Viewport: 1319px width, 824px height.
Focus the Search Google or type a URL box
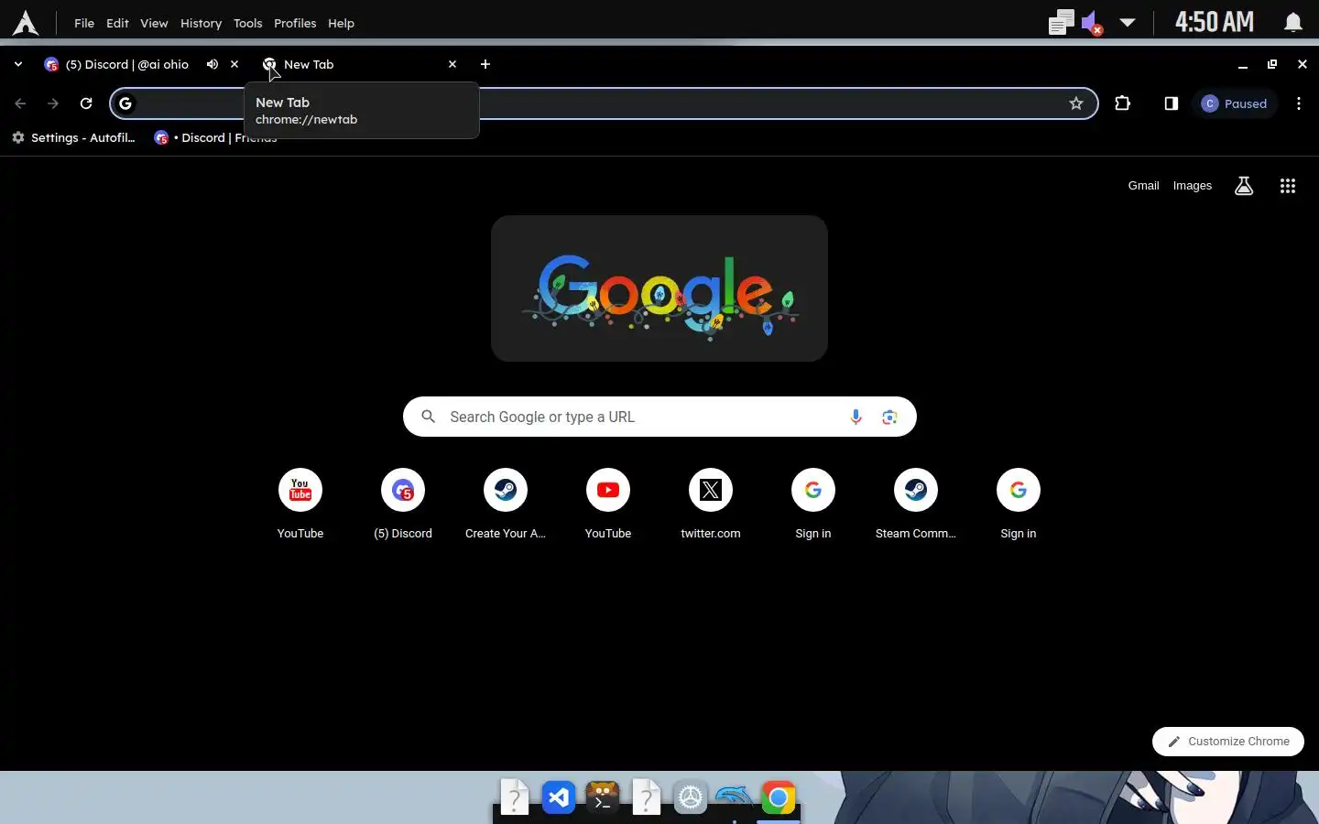tap(659, 417)
